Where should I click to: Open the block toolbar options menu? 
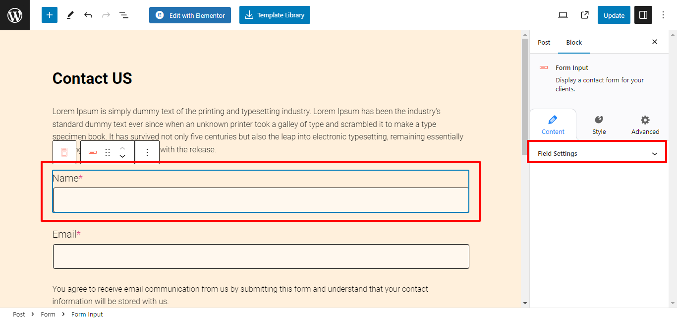(x=147, y=152)
